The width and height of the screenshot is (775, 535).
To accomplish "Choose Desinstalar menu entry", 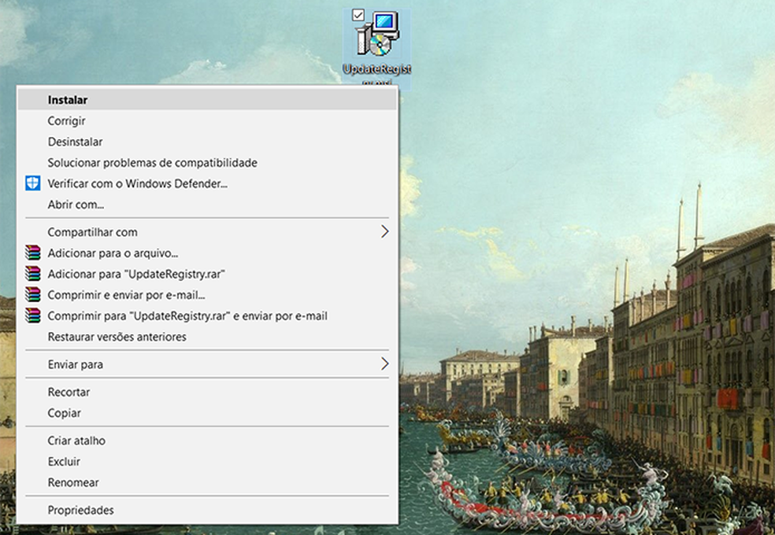I will click(207, 142).
